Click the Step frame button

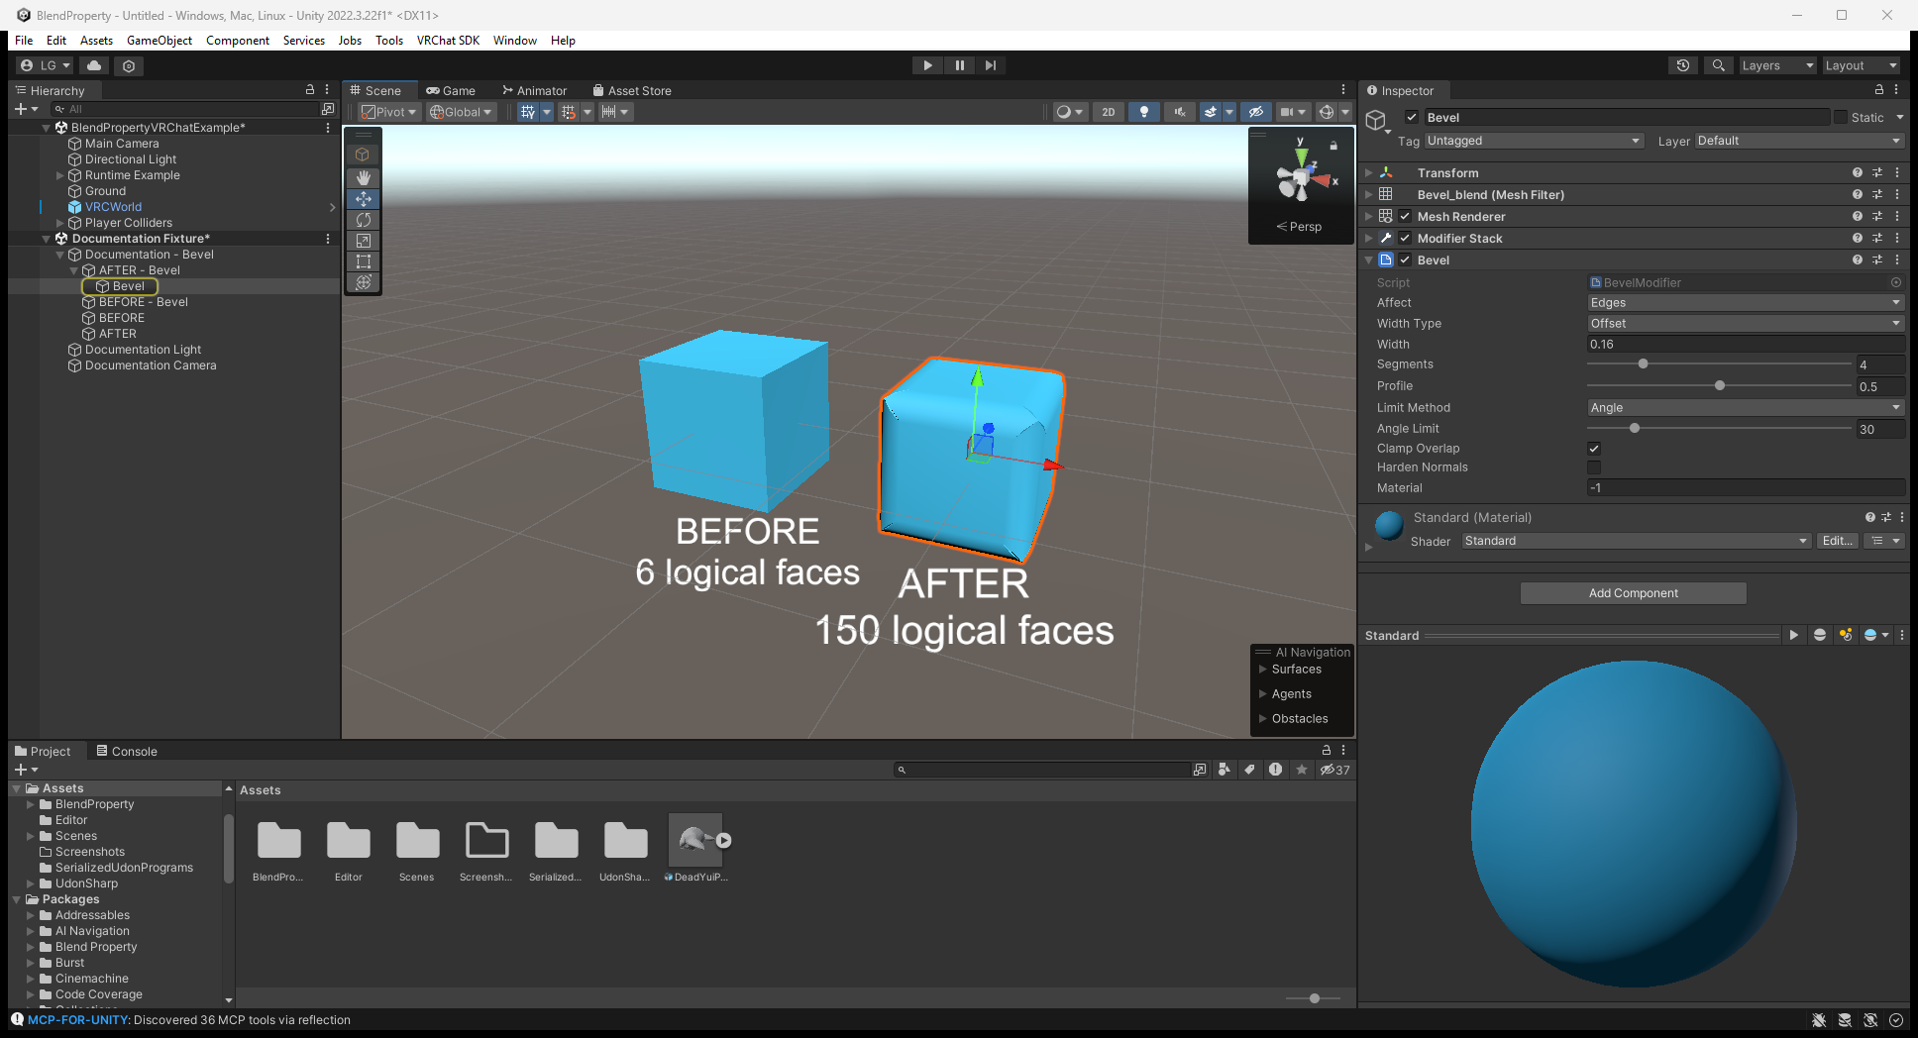(x=991, y=65)
